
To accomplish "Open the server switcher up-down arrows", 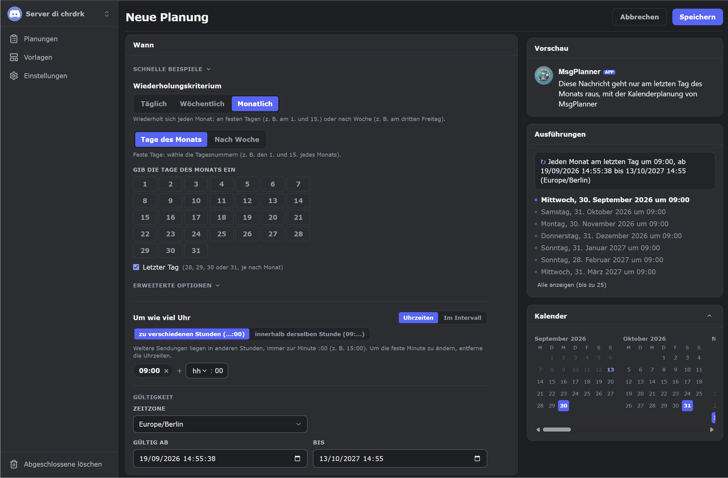I will 107,14.
